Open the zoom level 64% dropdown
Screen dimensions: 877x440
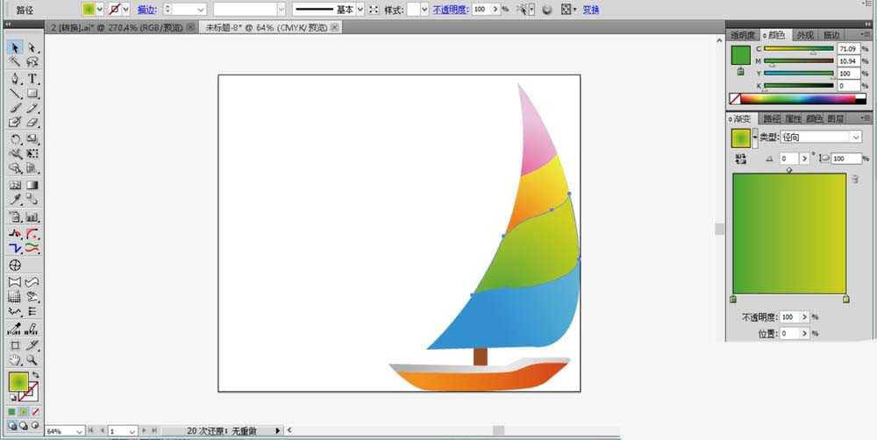[x=80, y=431]
